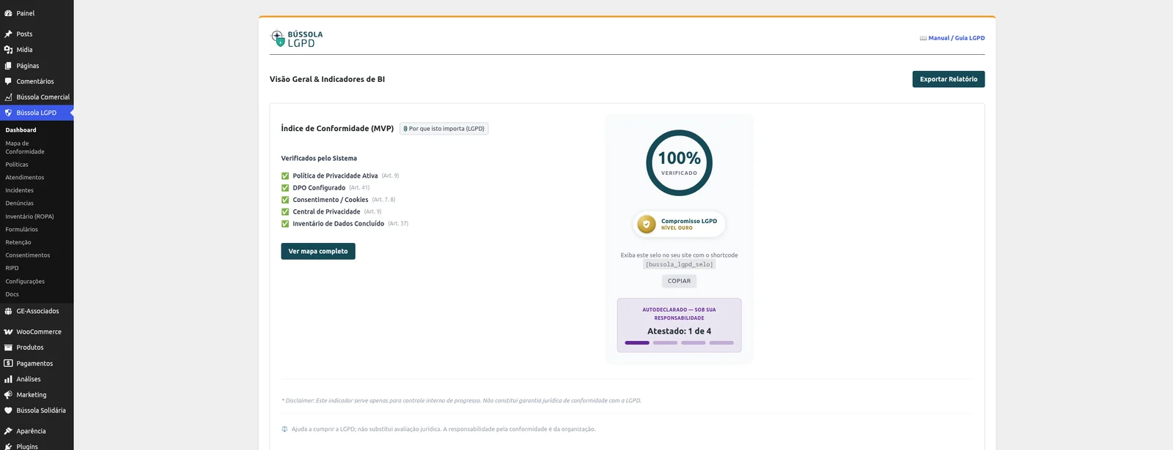Click the Bússola Comercial chart icon
Viewport: 1173px width, 450px height.
(8, 97)
